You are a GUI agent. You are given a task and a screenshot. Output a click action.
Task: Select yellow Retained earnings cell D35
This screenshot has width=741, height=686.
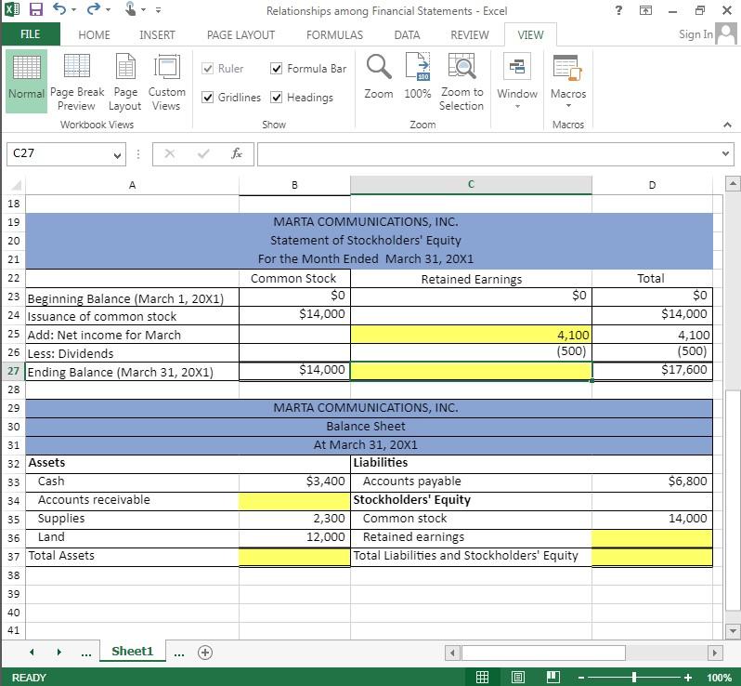point(652,537)
